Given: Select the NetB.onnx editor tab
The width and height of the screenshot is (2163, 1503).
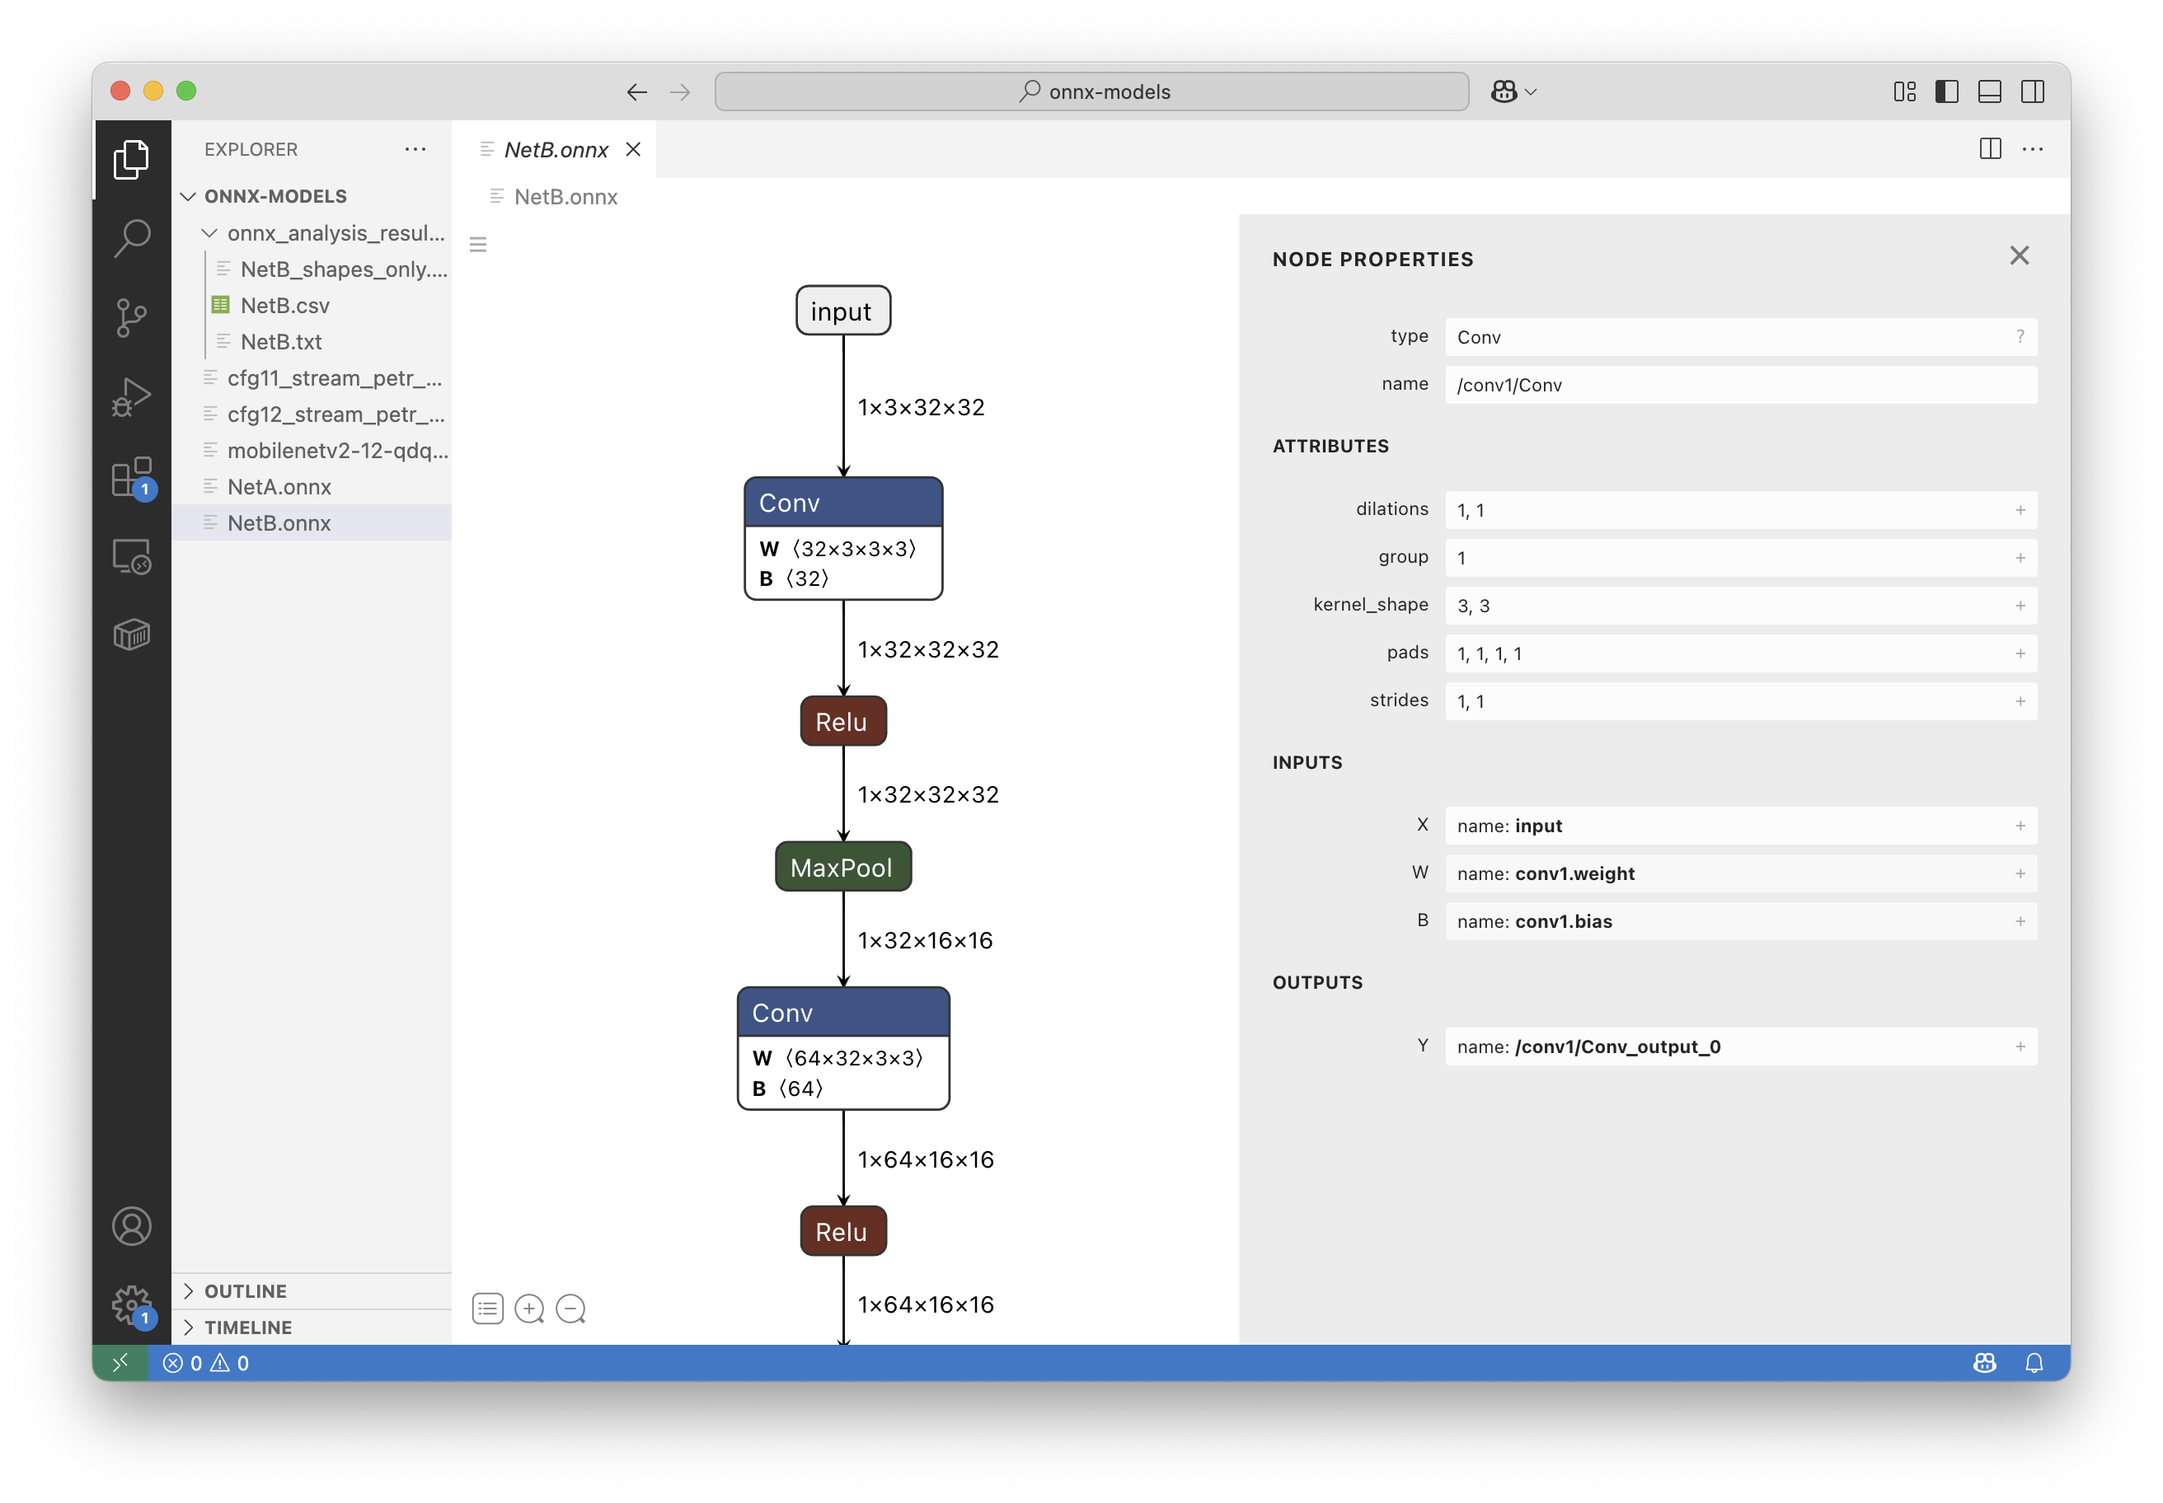Looking at the screenshot, I should (556, 150).
